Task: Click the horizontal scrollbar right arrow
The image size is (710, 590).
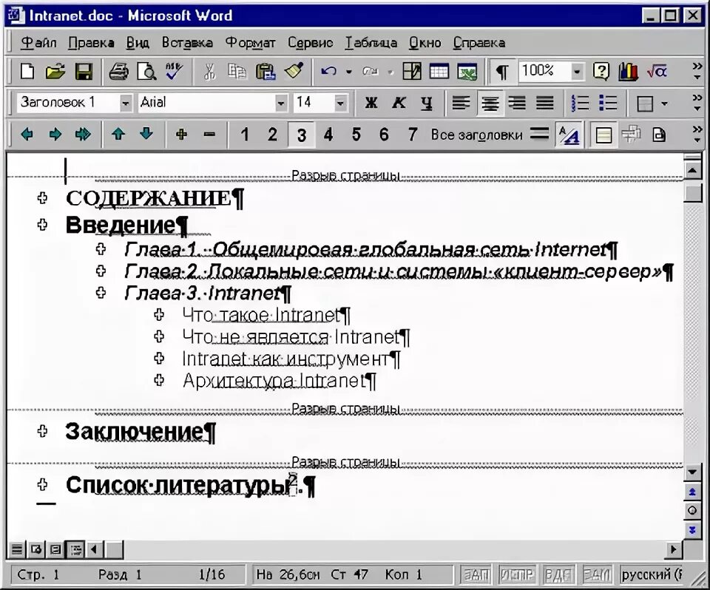Action: point(673,549)
